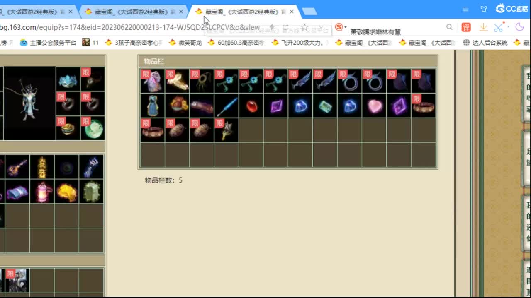Click the pink heart gemstone
This screenshot has width=531, height=298.
pos(374,106)
